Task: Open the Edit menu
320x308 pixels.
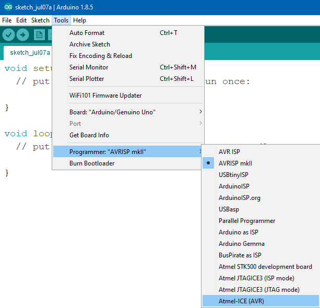Action: pyautogui.click(x=21, y=20)
